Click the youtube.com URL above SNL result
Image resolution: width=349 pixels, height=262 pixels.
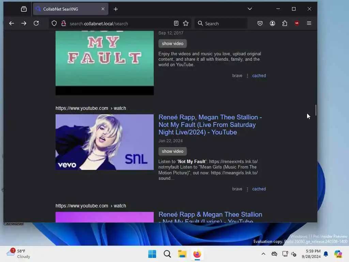click(x=91, y=108)
